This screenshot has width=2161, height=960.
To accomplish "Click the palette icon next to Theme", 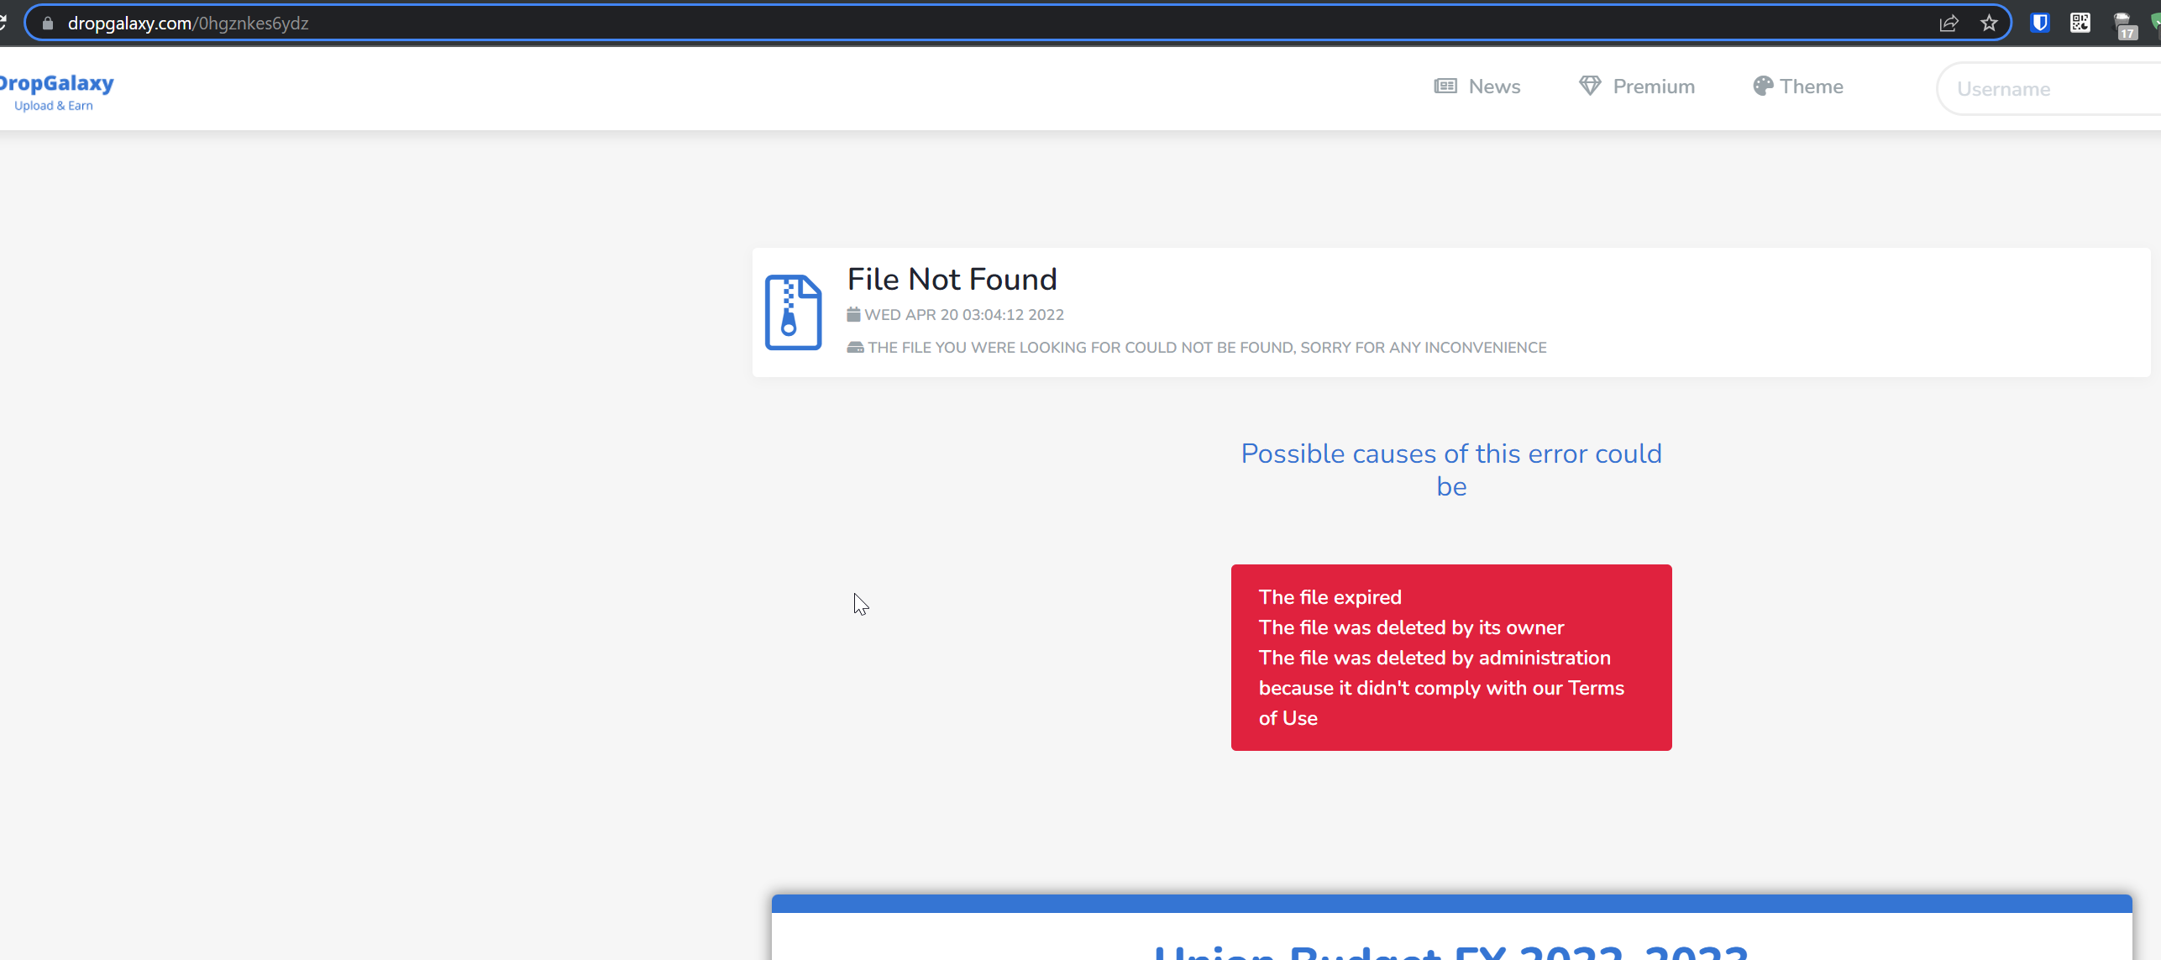I will 1763,86.
